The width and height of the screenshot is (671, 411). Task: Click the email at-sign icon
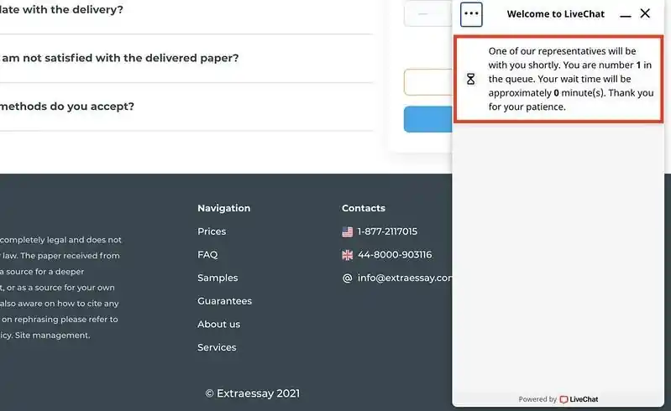pyautogui.click(x=348, y=278)
